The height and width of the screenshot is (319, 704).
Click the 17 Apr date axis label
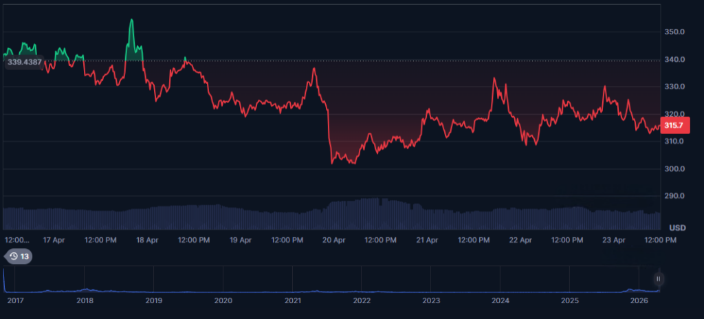click(54, 241)
